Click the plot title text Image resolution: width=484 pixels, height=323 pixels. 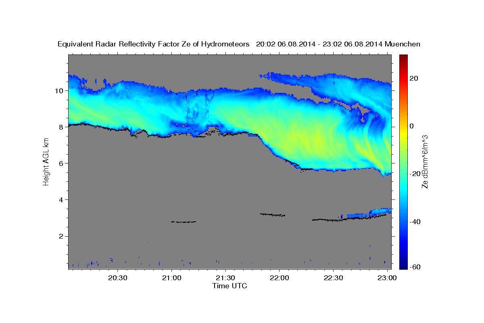pyautogui.click(x=239, y=44)
